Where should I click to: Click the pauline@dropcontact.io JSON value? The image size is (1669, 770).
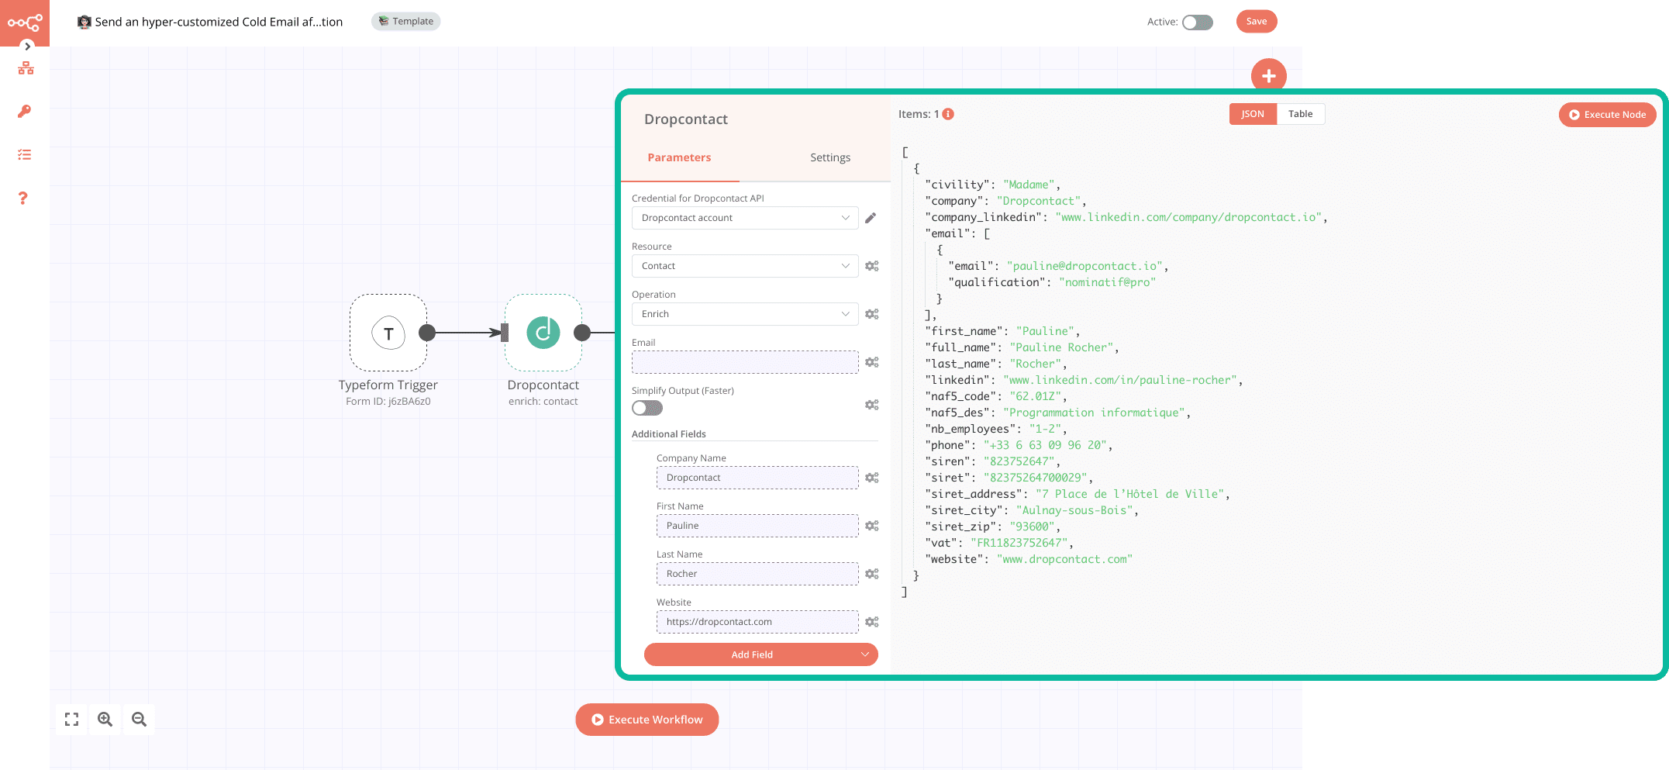(x=1085, y=266)
